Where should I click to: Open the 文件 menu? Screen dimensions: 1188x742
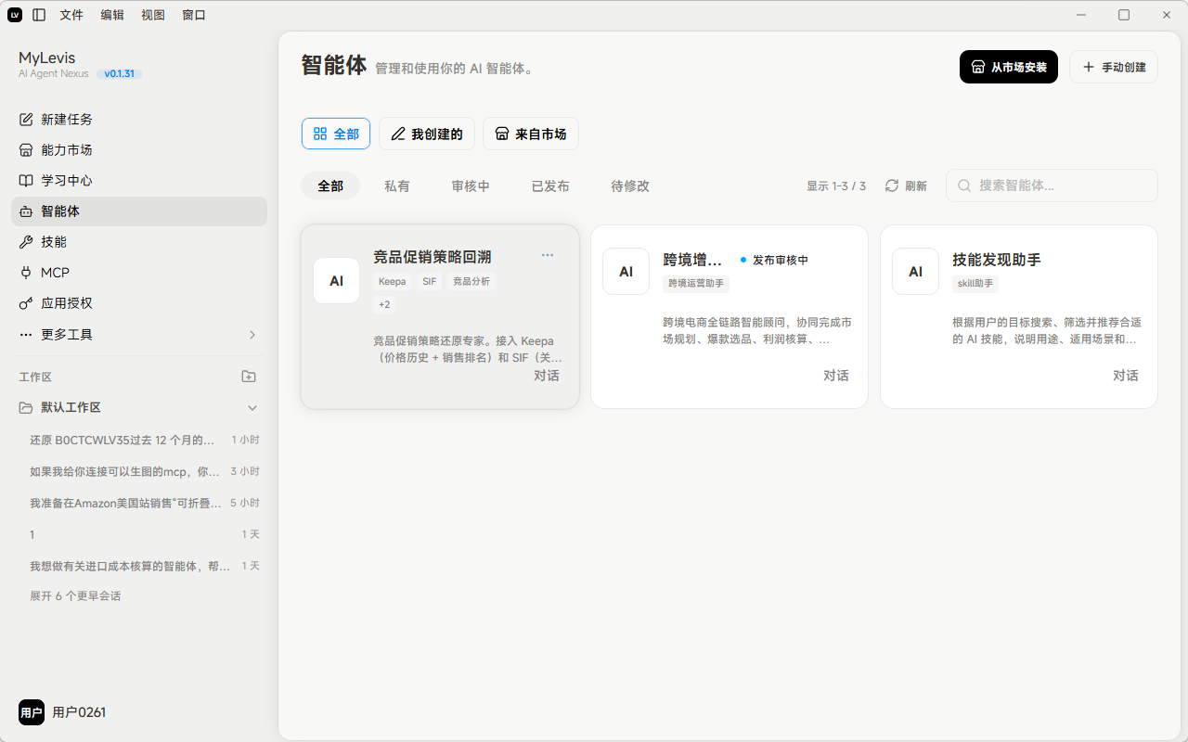tap(71, 15)
